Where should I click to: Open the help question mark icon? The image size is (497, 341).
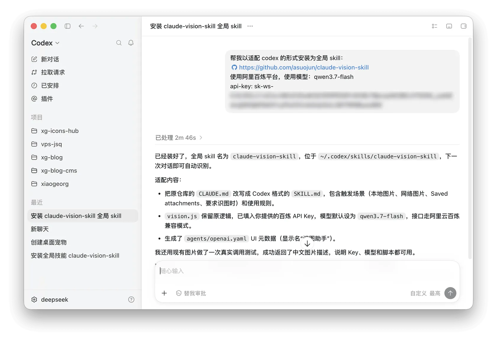tap(131, 300)
